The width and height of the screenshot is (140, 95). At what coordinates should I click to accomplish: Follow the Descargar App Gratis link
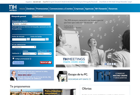(79, 79)
